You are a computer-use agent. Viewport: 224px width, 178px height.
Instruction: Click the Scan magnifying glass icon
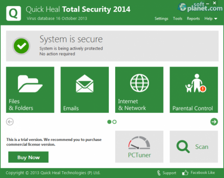183,147
